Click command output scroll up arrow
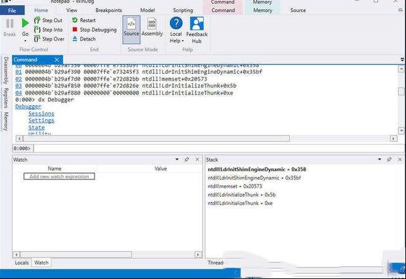This screenshot has height=279, width=406. tap(401, 68)
